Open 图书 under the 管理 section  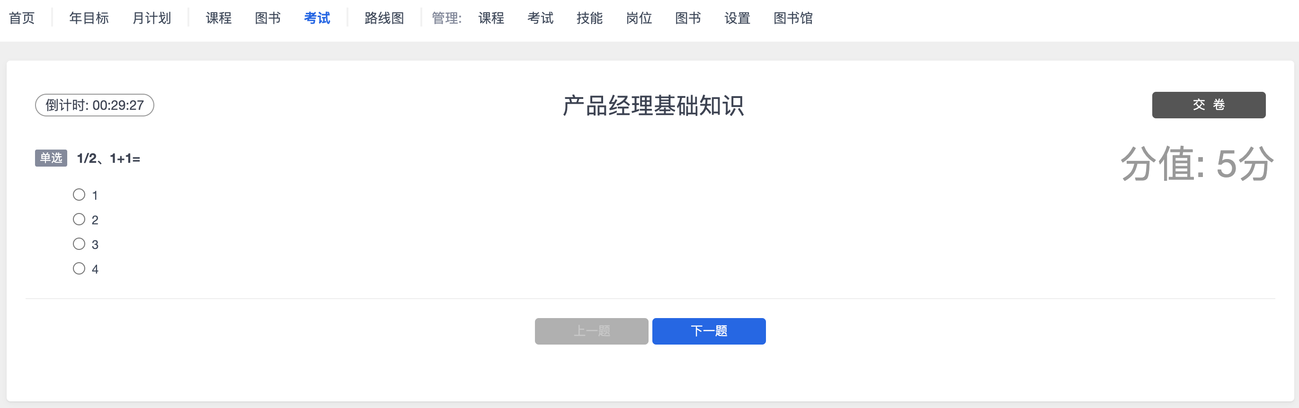tap(688, 18)
